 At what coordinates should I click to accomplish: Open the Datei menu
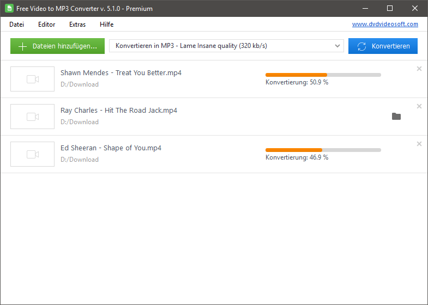tap(17, 25)
